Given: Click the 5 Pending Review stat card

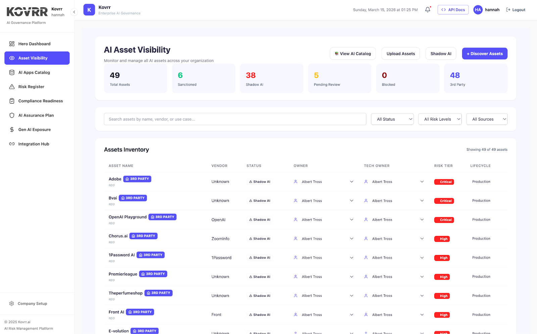Looking at the screenshot, I should coord(340,78).
